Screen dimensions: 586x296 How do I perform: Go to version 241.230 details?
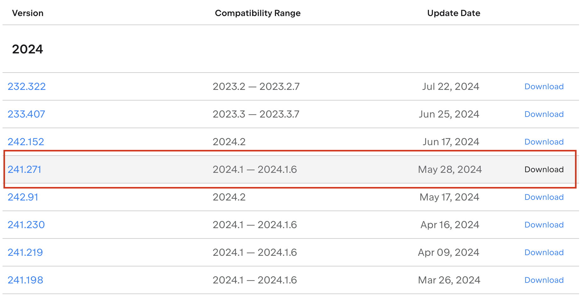tap(26, 225)
